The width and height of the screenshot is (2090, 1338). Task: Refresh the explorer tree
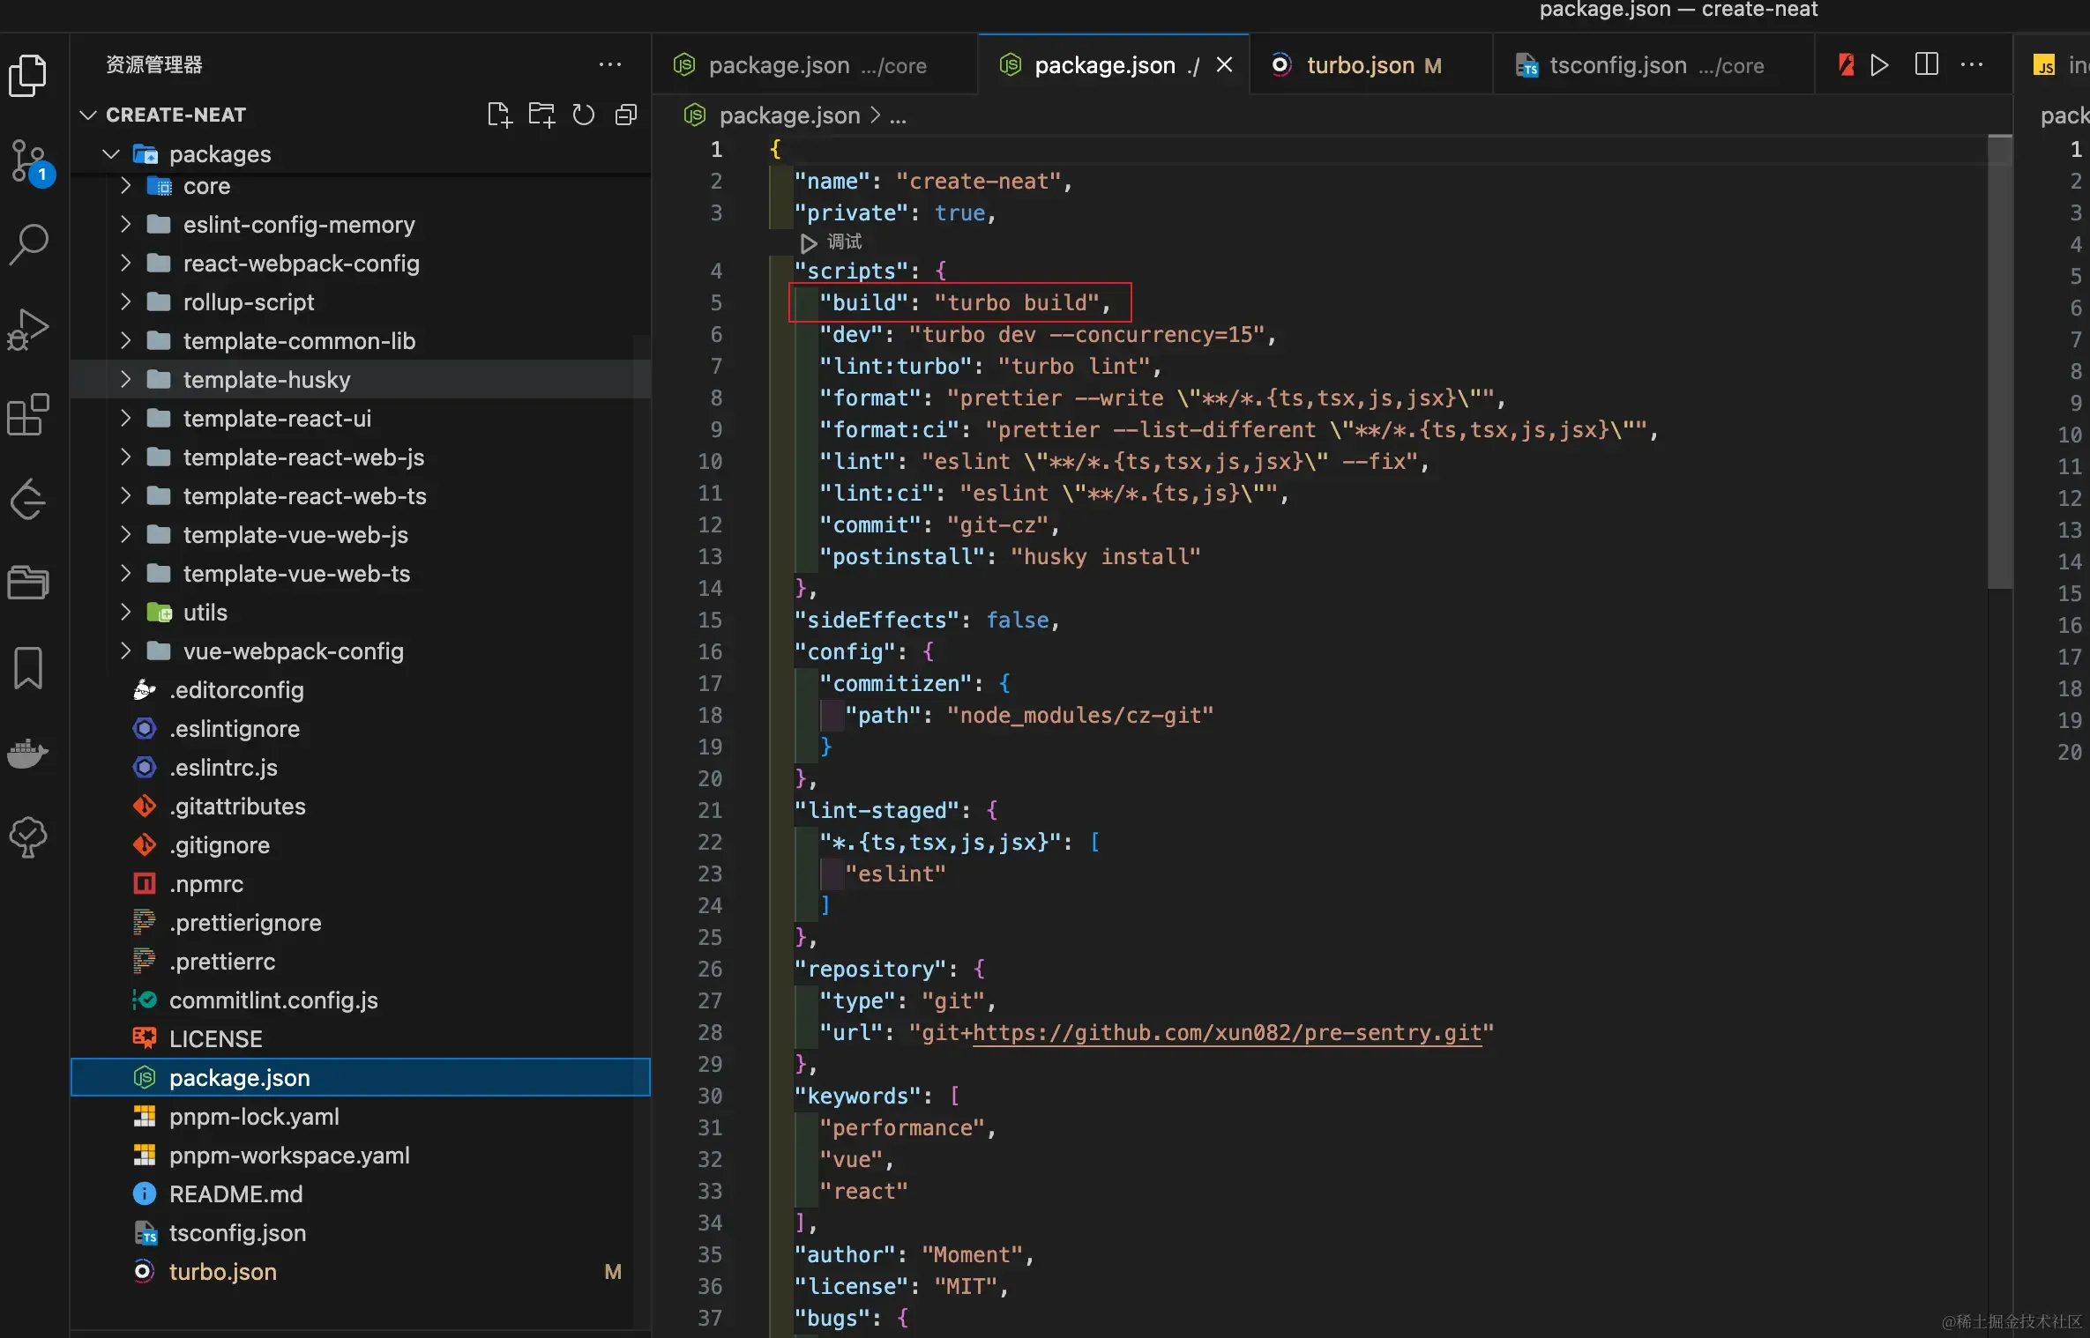[584, 115]
